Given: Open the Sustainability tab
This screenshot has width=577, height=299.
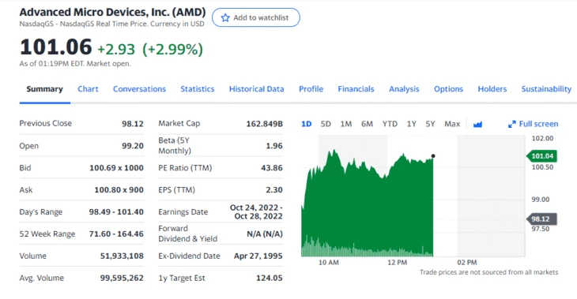Looking at the screenshot, I should (x=546, y=89).
